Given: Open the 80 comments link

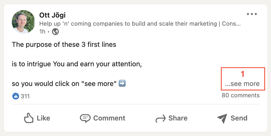Looking at the screenshot, I should (x=240, y=95).
